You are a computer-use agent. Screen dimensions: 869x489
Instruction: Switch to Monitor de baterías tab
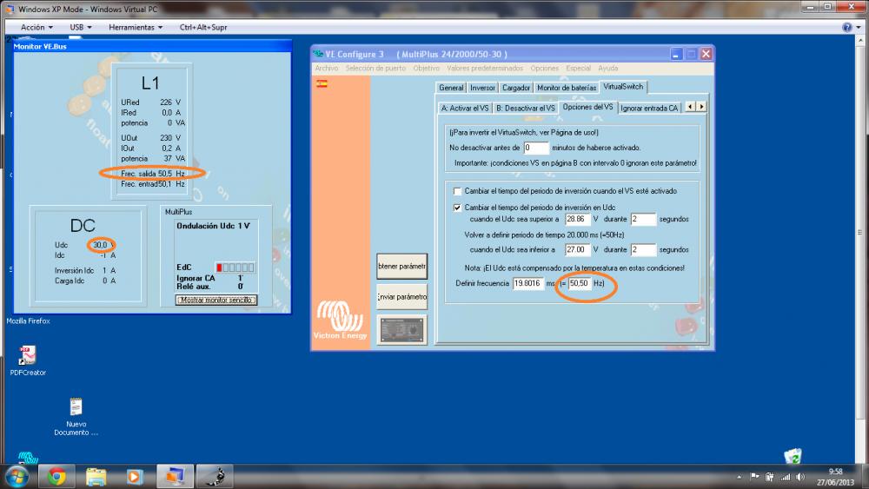(x=567, y=88)
